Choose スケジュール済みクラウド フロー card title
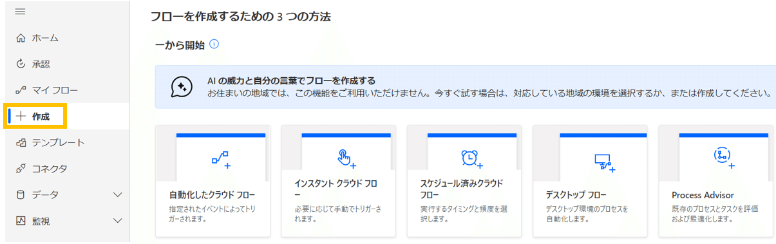The height and width of the screenshot is (244, 776). (462, 189)
